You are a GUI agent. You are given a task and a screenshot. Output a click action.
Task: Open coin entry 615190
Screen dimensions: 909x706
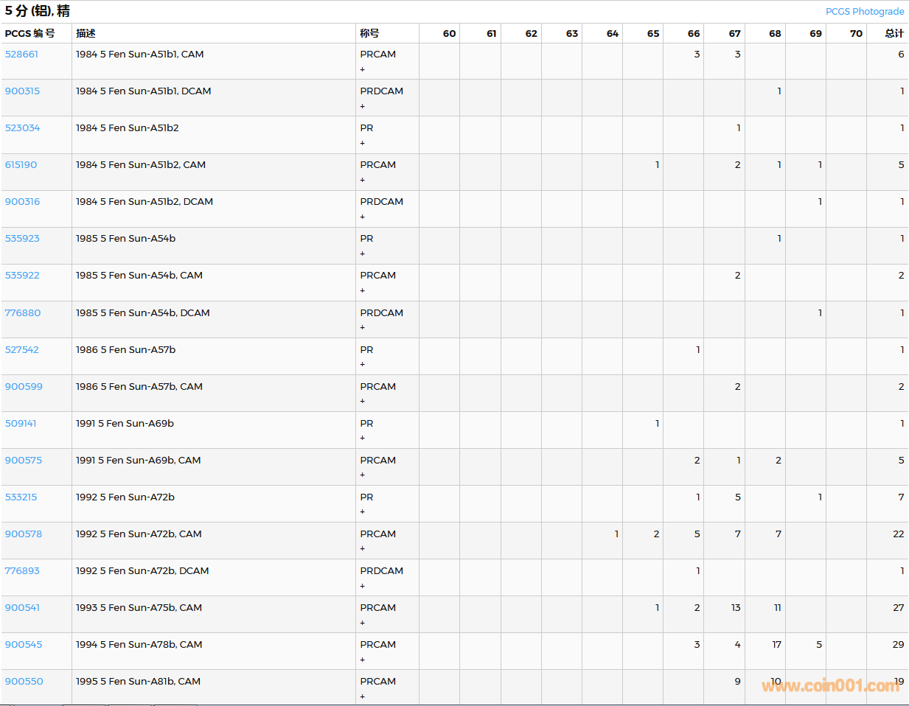[x=21, y=165]
